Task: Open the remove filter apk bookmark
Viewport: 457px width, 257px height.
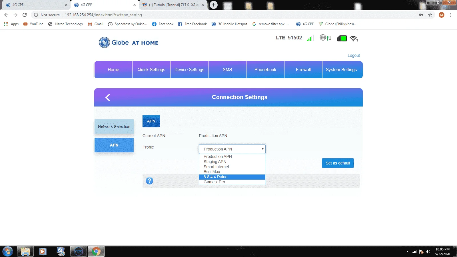Action: click(x=271, y=24)
